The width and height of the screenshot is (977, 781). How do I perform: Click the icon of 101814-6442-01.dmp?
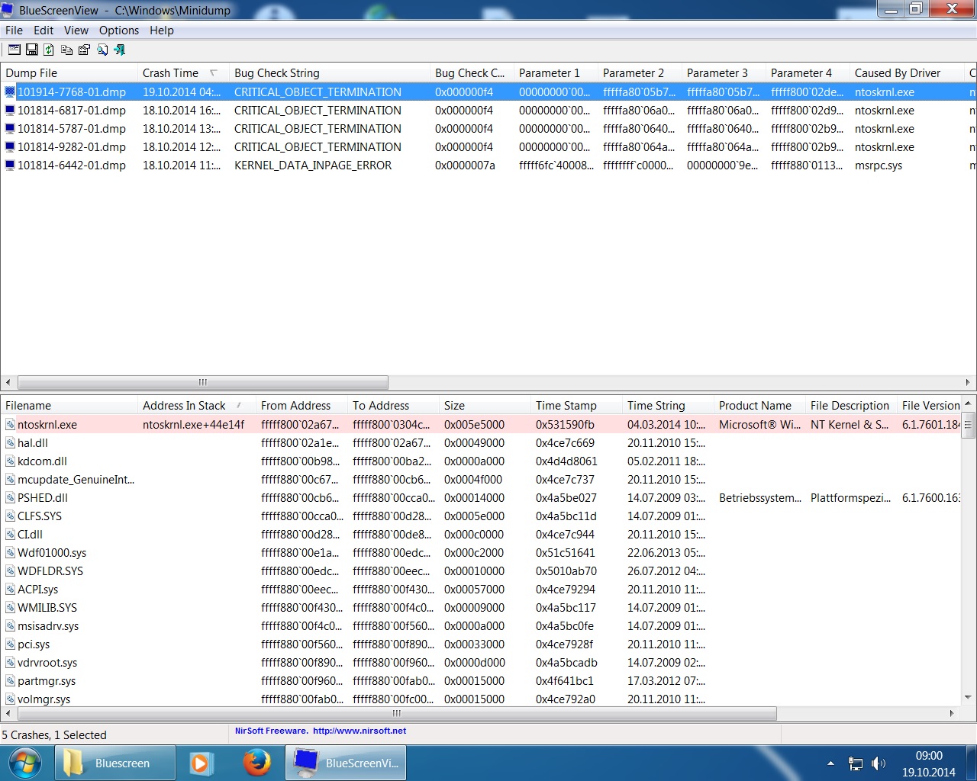10,165
